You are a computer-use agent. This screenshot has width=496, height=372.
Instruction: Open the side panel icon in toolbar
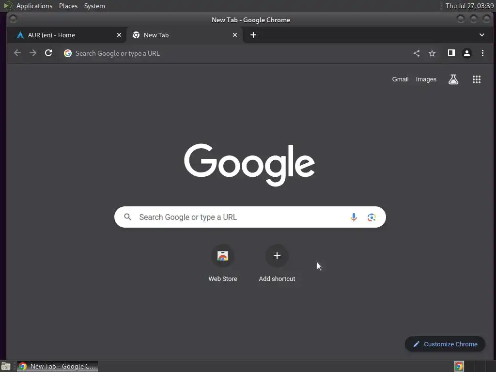pyautogui.click(x=451, y=53)
